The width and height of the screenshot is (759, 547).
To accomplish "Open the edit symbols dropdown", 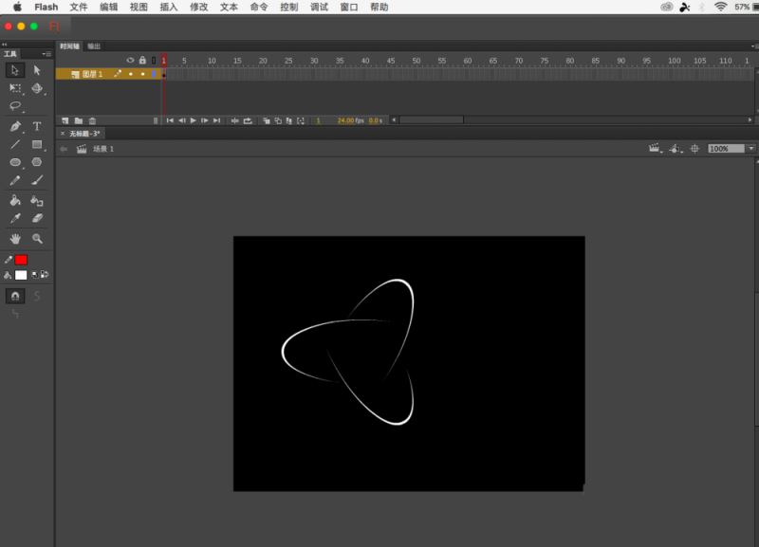I will [676, 149].
